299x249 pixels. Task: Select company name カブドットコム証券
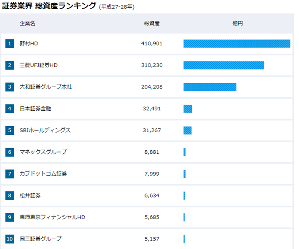(x=43, y=174)
